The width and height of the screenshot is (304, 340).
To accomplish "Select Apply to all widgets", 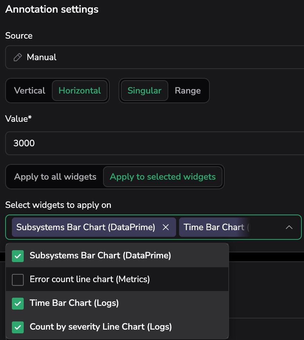I will pyautogui.click(x=55, y=177).
